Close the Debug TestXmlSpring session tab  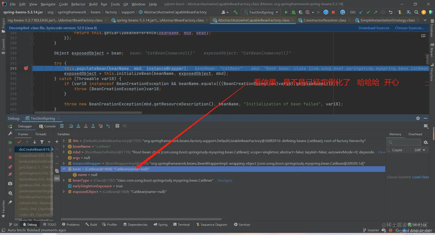pos(58,118)
